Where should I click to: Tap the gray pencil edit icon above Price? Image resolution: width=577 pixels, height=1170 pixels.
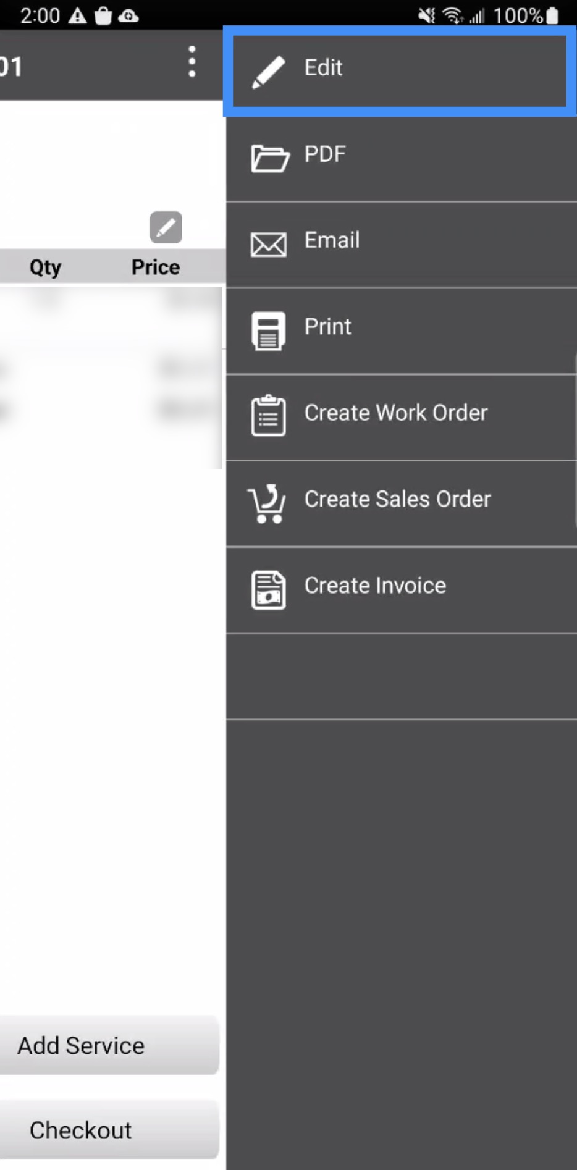tap(166, 227)
